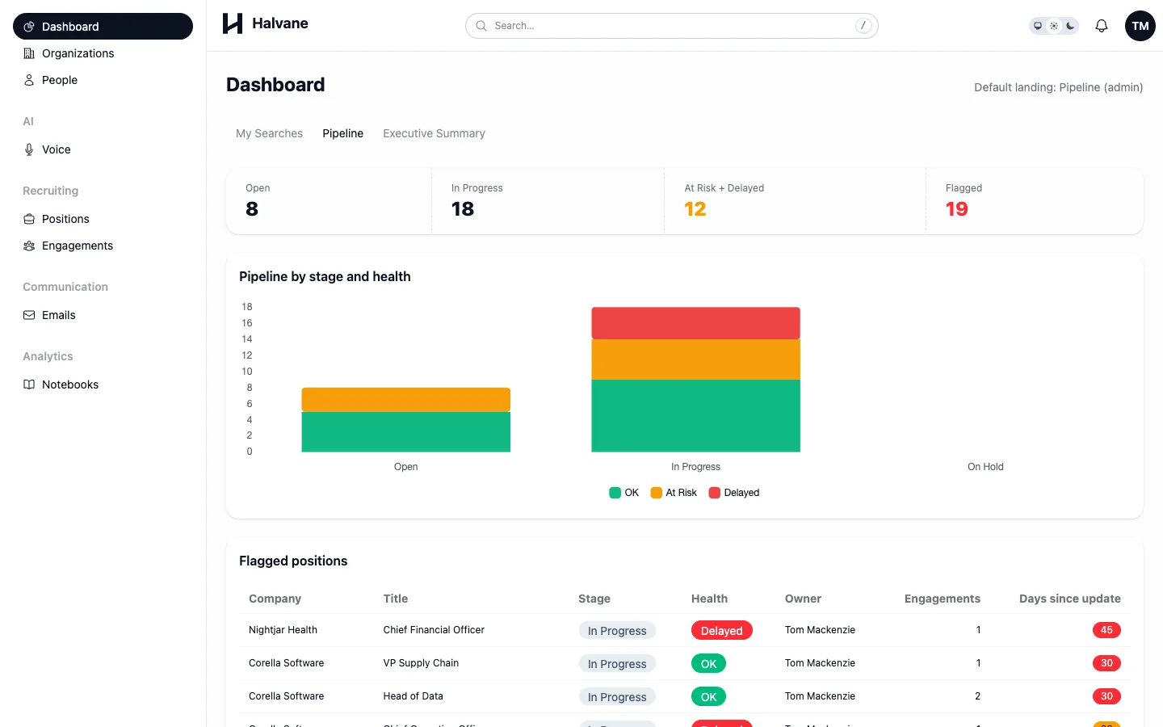The width and height of the screenshot is (1163, 727).
Task: Go to Organizations in the sidebar
Action: click(103, 53)
